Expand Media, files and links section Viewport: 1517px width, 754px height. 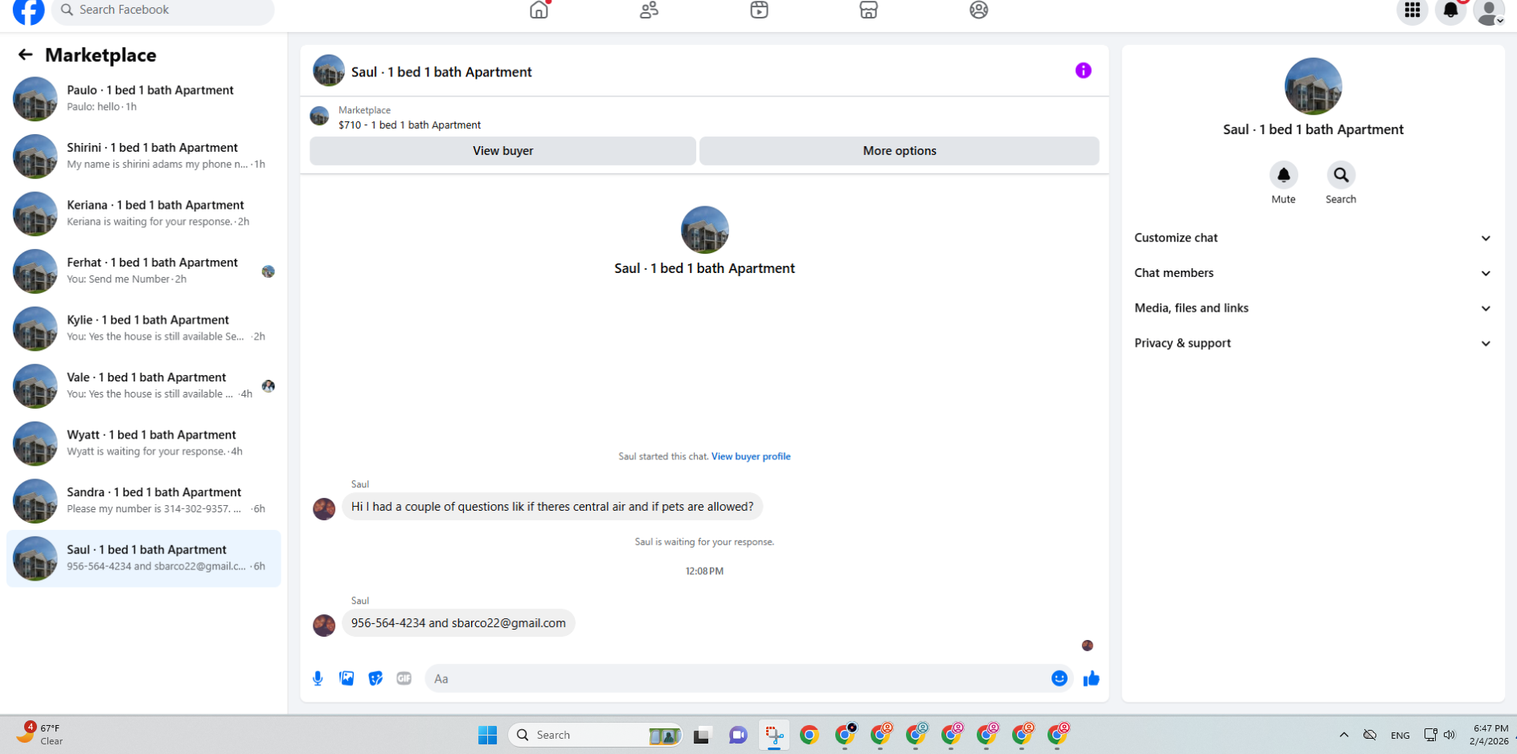[x=1313, y=308]
